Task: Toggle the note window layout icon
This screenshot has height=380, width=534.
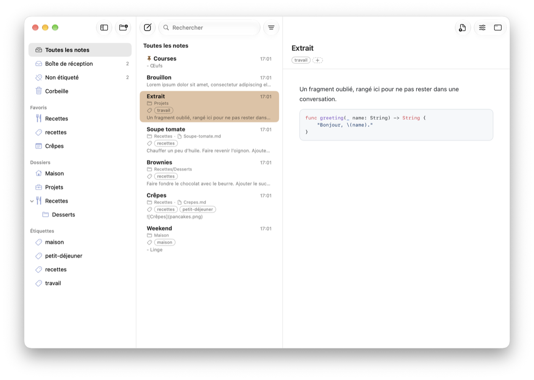Action: coord(498,27)
